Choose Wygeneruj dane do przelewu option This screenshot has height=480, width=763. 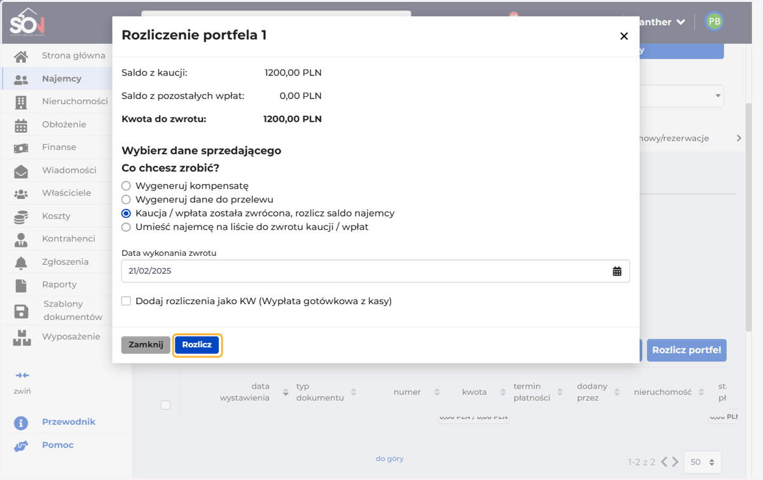click(126, 199)
